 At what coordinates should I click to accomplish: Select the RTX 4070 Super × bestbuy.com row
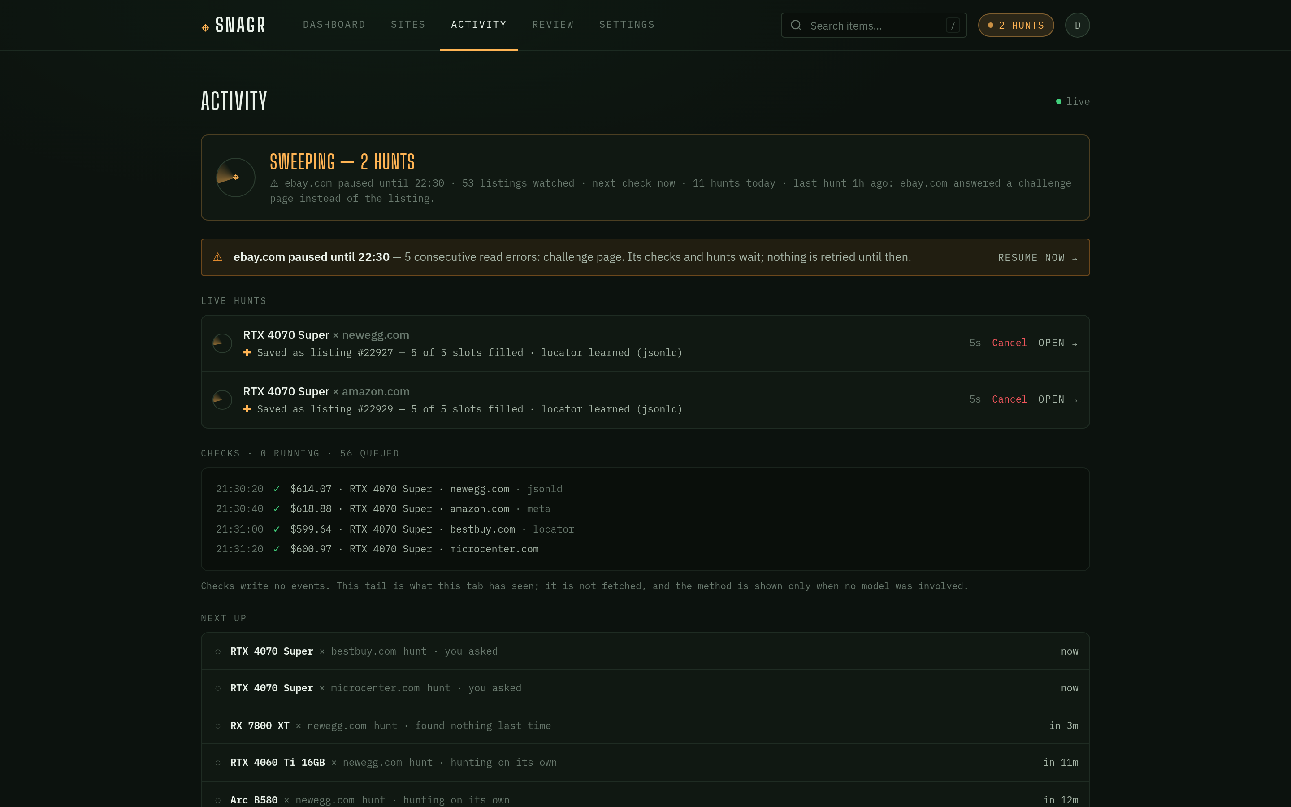(645, 651)
